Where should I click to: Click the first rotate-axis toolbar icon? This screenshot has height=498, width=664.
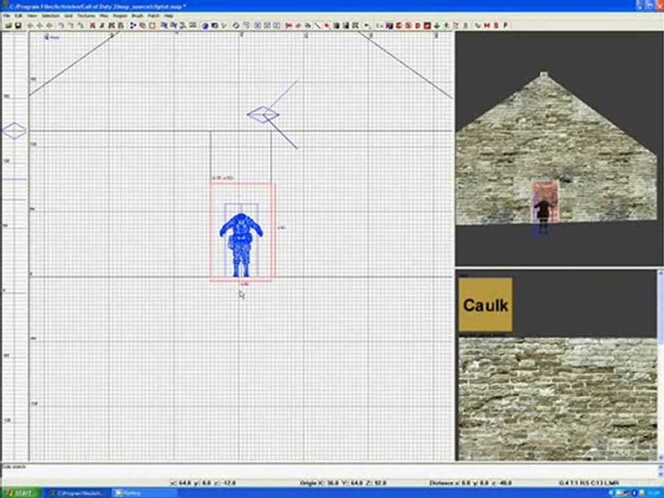tap(61, 26)
